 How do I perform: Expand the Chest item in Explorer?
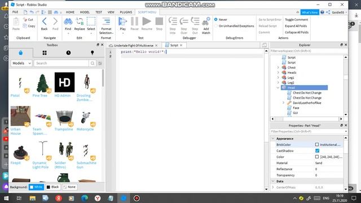pos(278,68)
